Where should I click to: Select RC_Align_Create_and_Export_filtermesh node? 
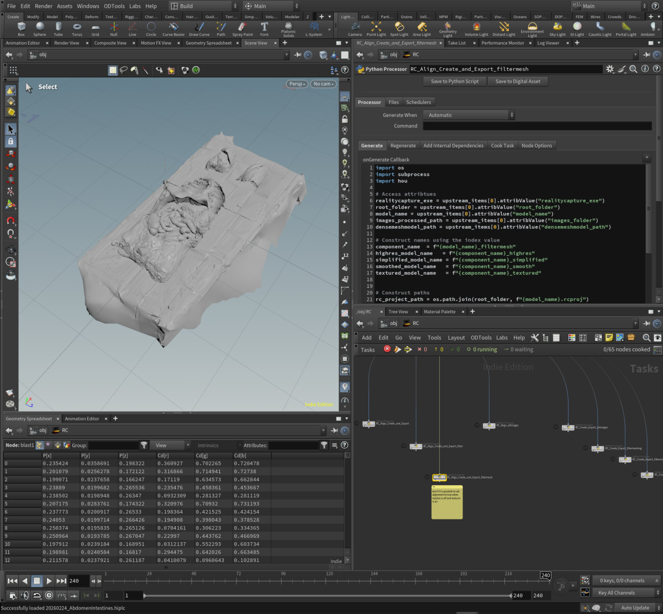[x=439, y=477]
